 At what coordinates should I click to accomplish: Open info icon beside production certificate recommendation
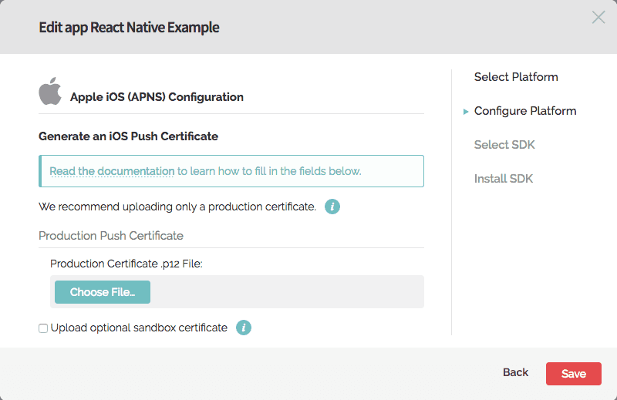tap(332, 207)
